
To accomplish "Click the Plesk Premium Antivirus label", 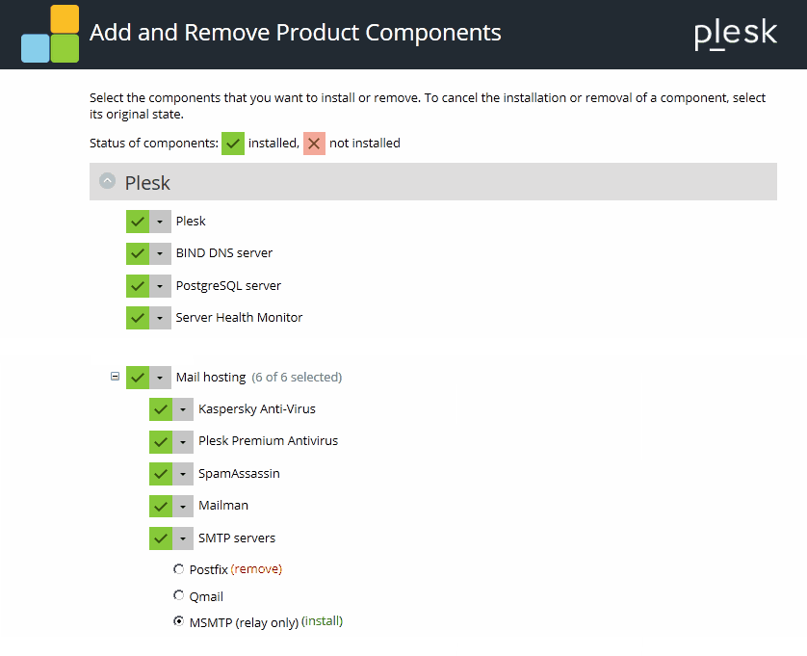I will click(x=268, y=441).
